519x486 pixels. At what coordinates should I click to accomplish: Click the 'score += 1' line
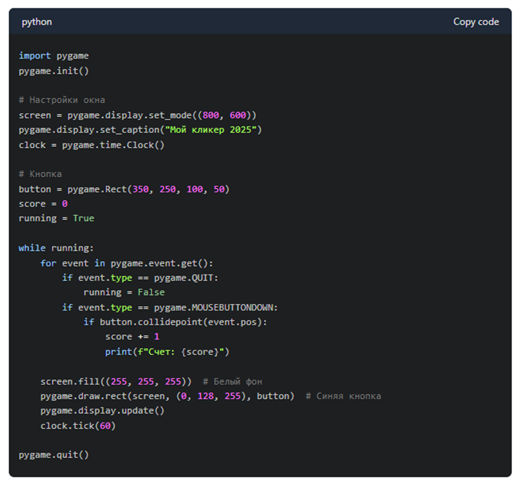tap(132, 337)
